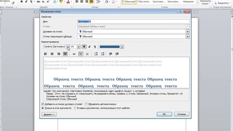Apply strikethrough from the ribbon
This screenshot has height=131, width=233.
point(39,1)
